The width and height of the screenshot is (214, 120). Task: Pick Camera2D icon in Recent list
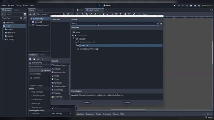tap(52, 90)
